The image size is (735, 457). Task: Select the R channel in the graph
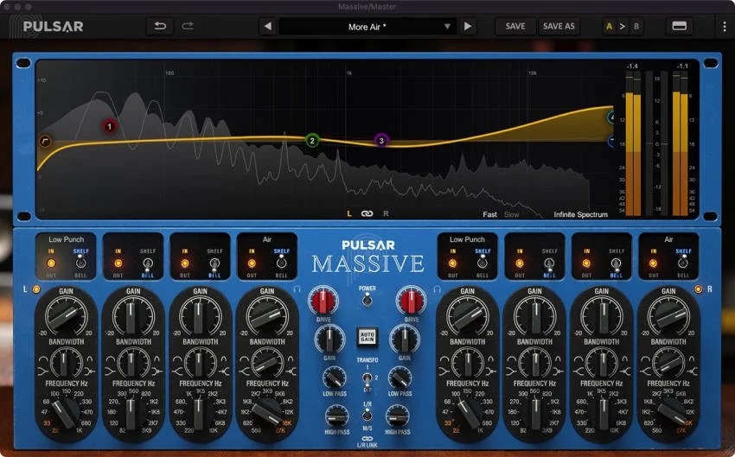pos(386,213)
